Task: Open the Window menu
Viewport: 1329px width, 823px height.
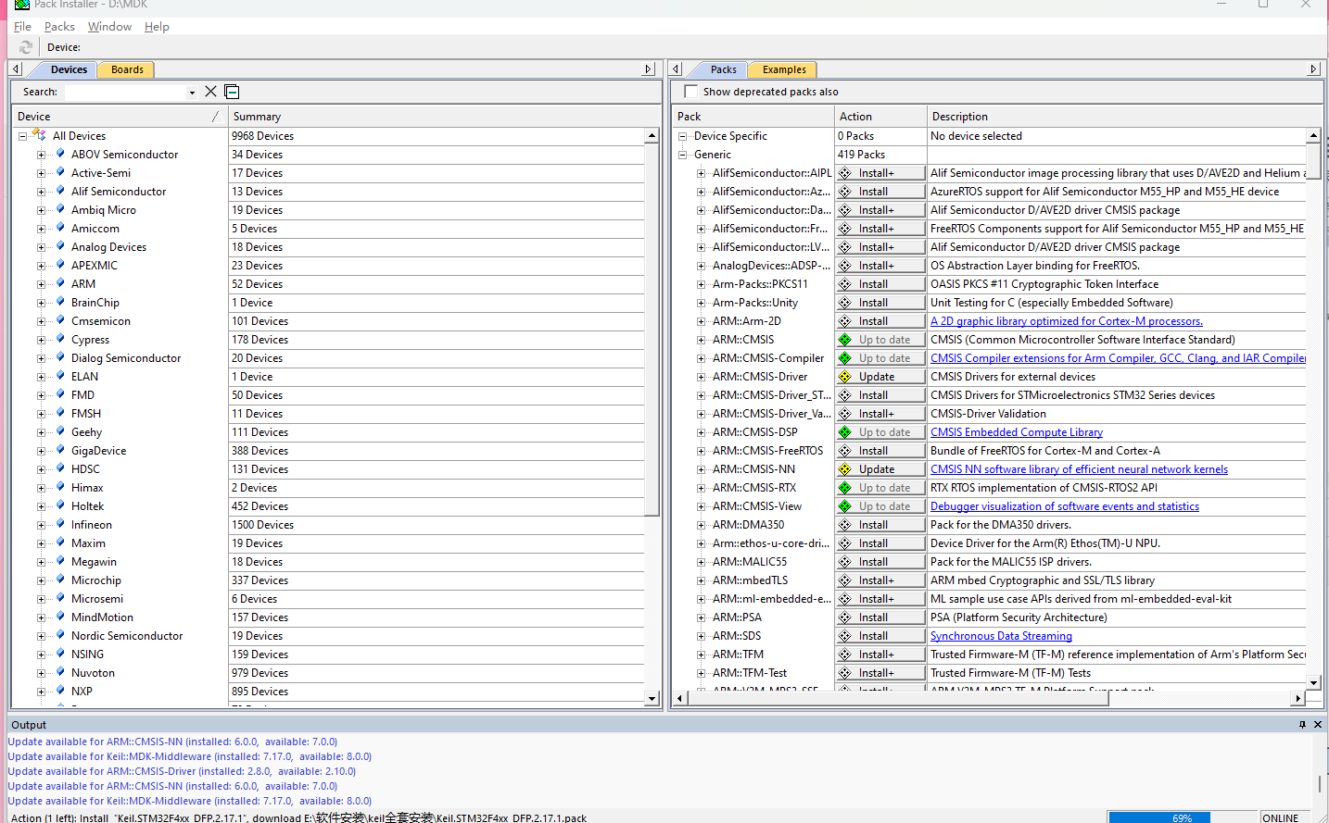Action: pyautogui.click(x=109, y=27)
